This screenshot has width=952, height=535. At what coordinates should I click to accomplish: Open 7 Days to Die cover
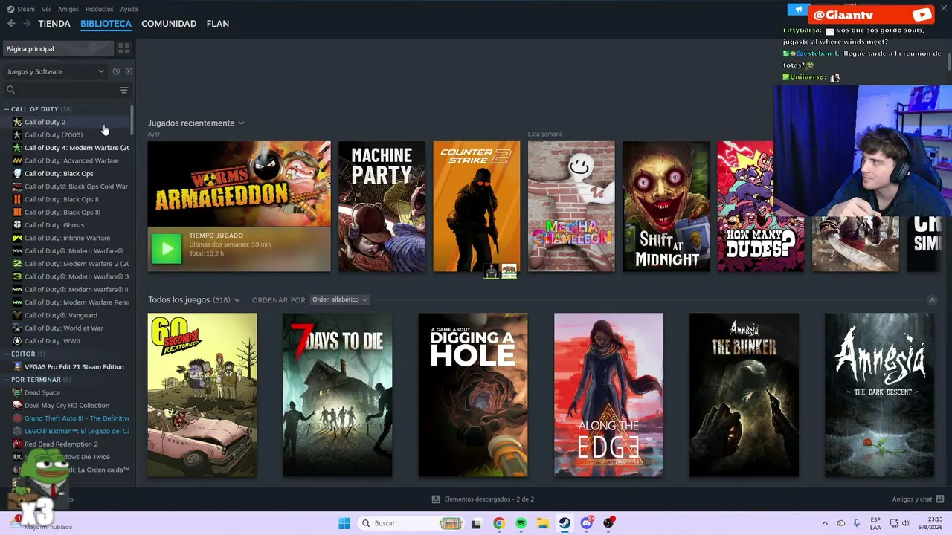pyautogui.click(x=337, y=395)
